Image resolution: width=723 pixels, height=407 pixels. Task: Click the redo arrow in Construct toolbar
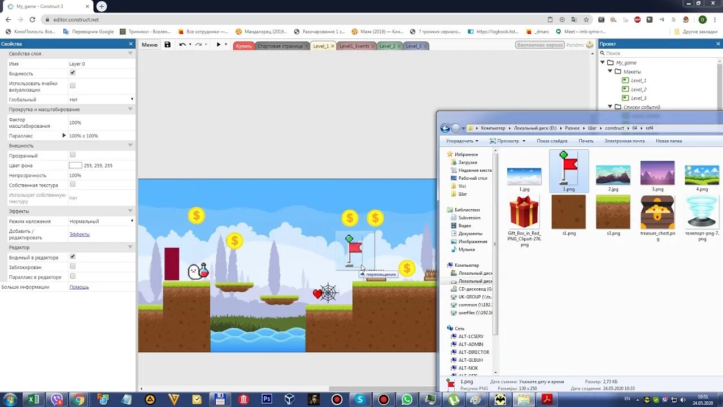pyautogui.click(x=198, y=45)
